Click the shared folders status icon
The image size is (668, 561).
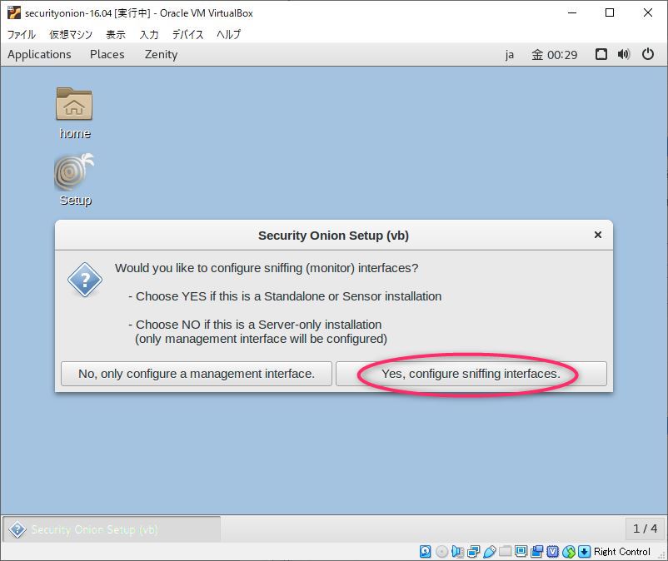pyautogui.click(x=506, y=552)
